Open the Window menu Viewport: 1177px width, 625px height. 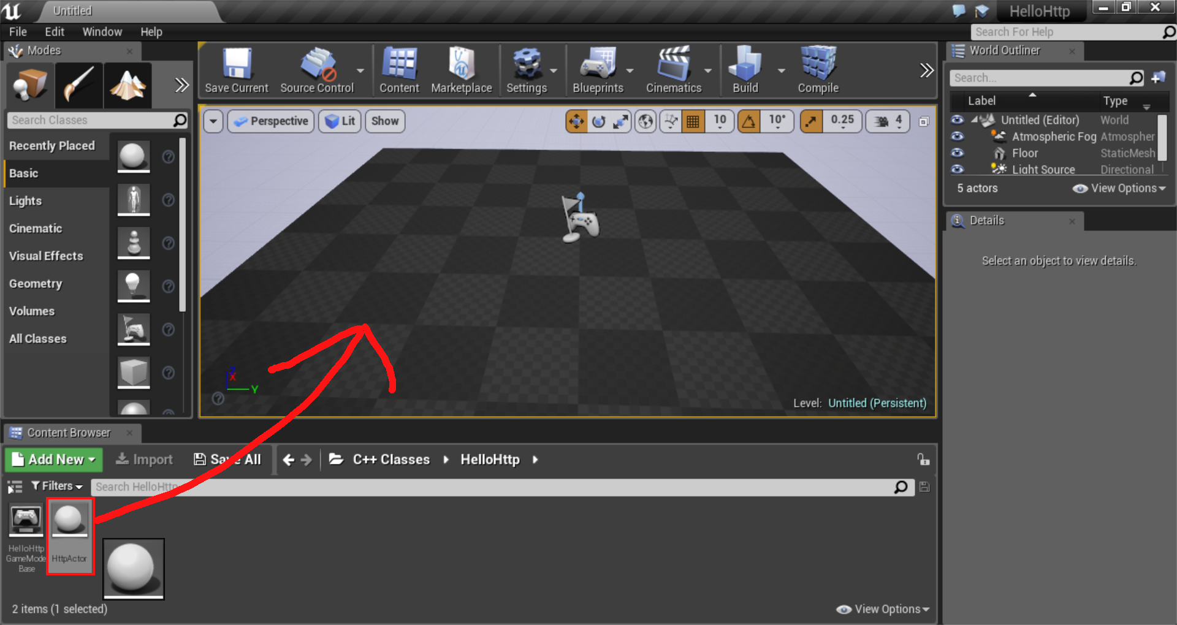102,32
